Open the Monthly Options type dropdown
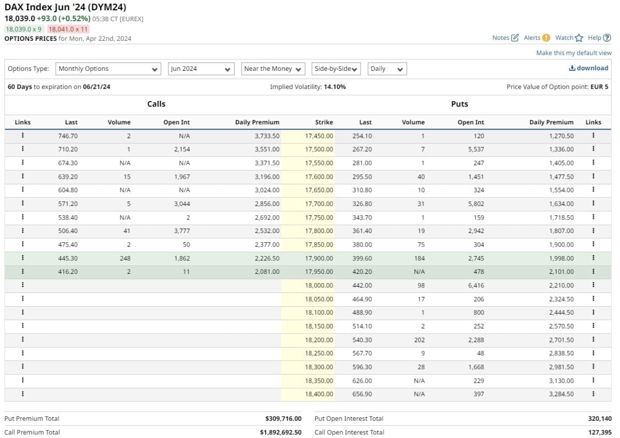620x438 pixels. 108,68
